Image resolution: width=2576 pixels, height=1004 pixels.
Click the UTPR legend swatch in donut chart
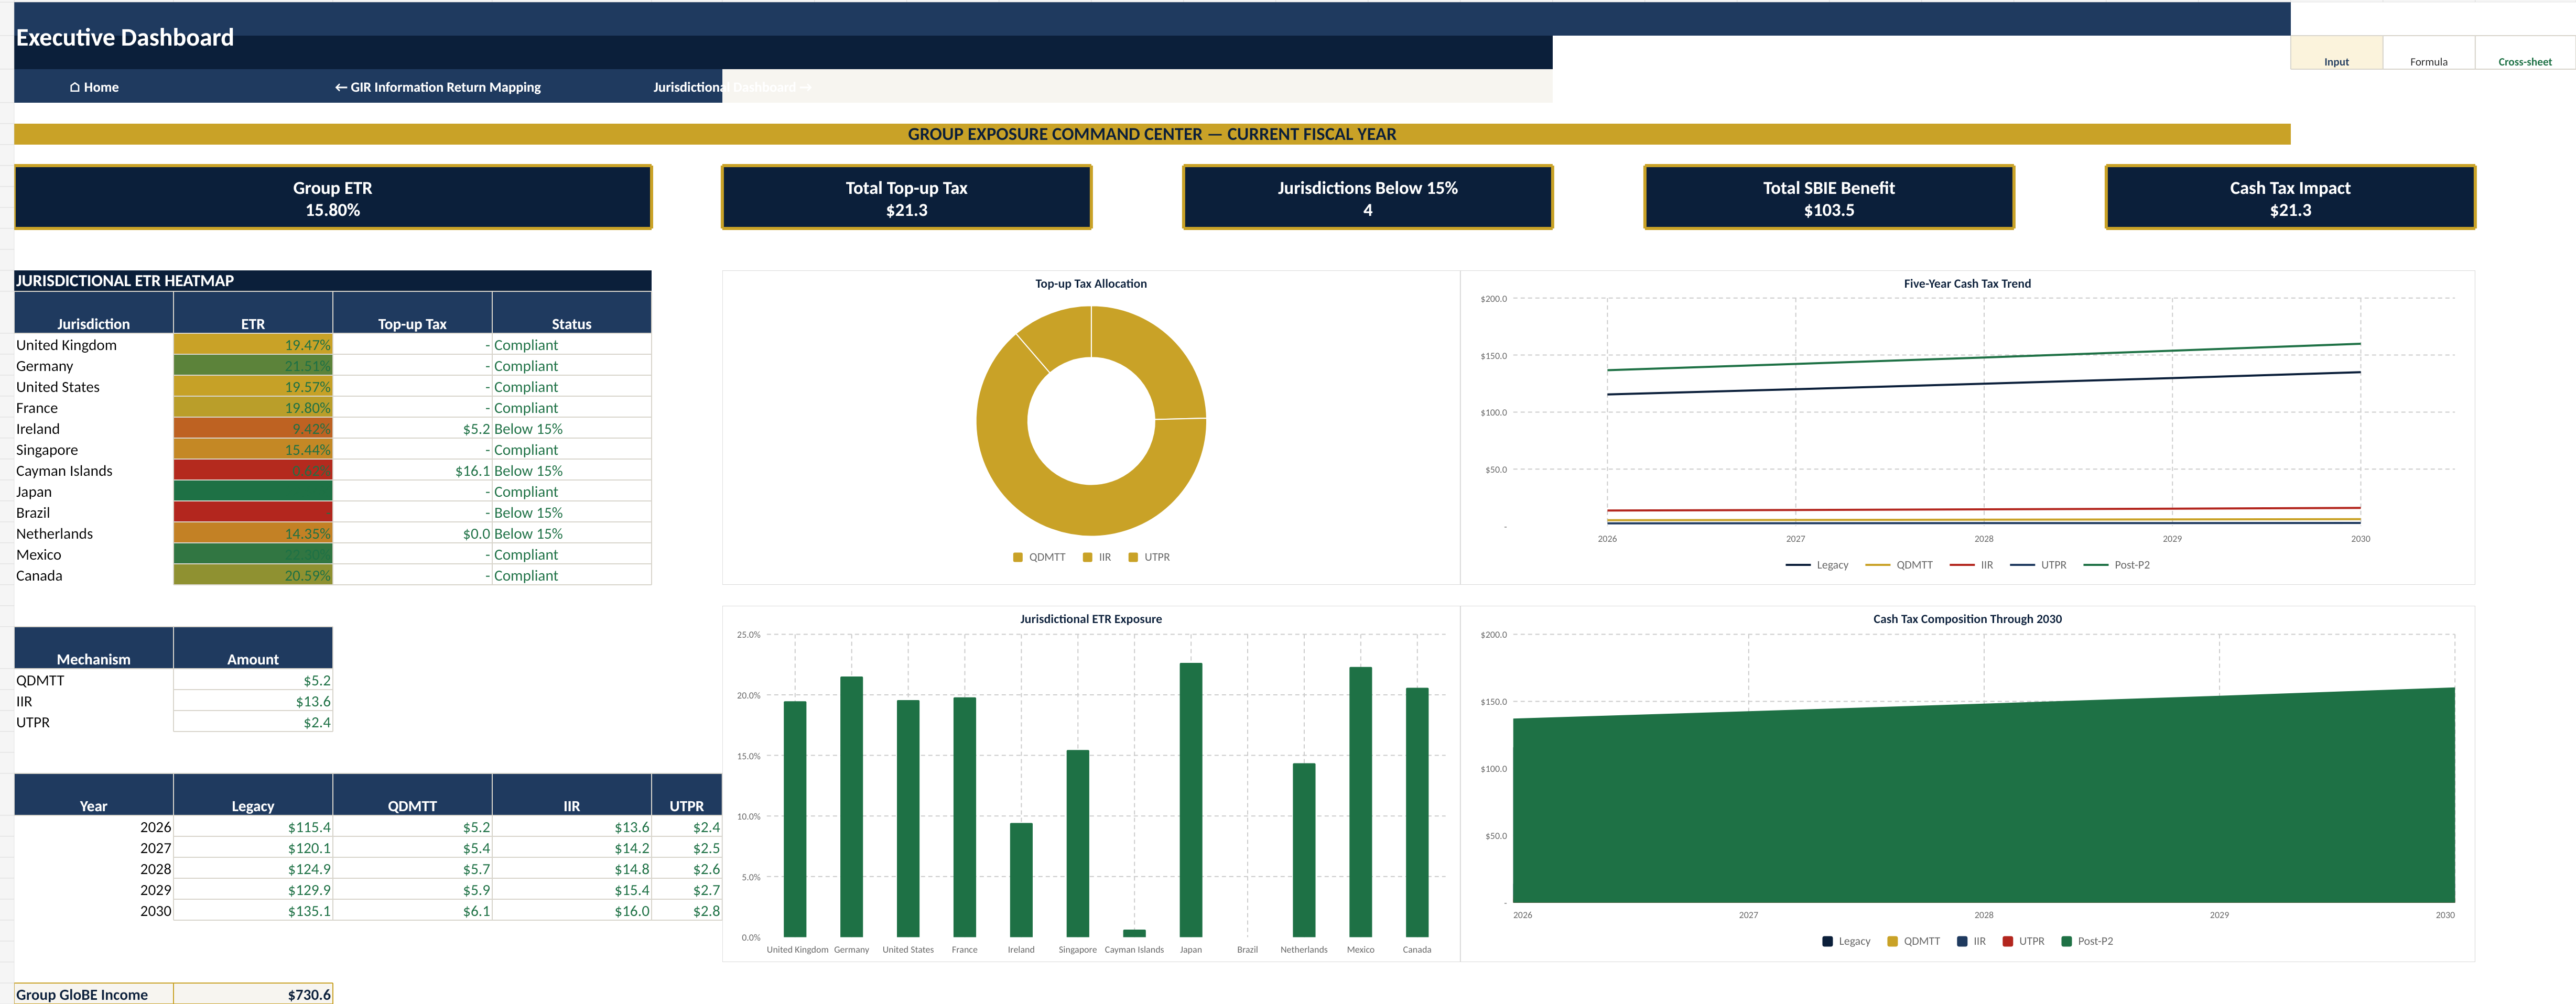pyautogui.click(x=1133, y=557)
